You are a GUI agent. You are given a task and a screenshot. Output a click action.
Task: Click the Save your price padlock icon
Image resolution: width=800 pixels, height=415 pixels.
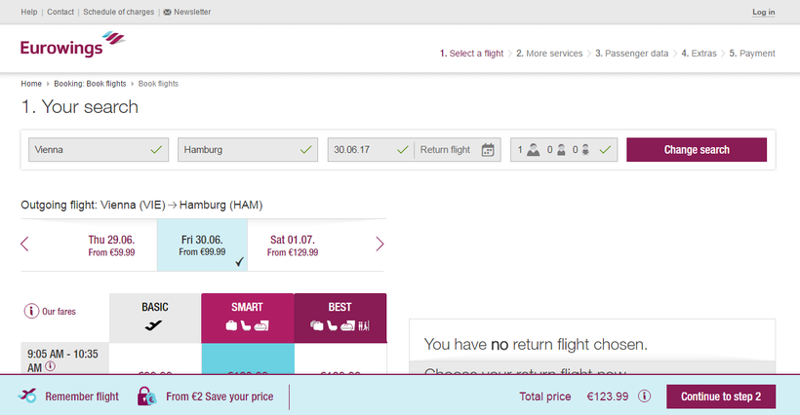tap(145, 396)
